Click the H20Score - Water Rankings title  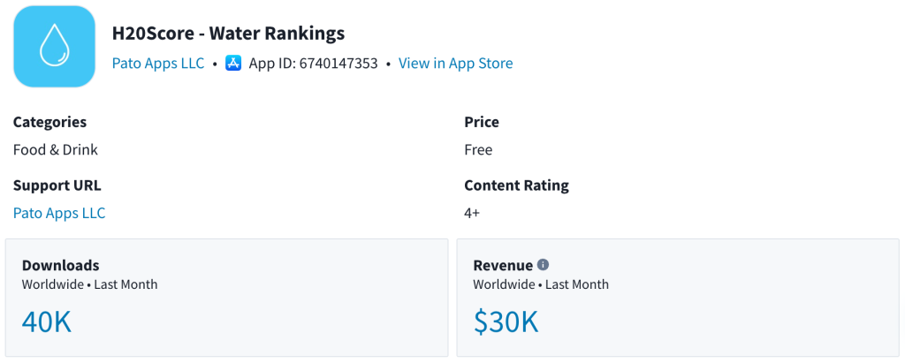coord(228,34)
